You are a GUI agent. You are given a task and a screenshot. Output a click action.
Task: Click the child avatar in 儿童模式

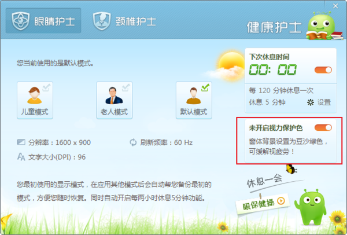(x=34, y=96)
